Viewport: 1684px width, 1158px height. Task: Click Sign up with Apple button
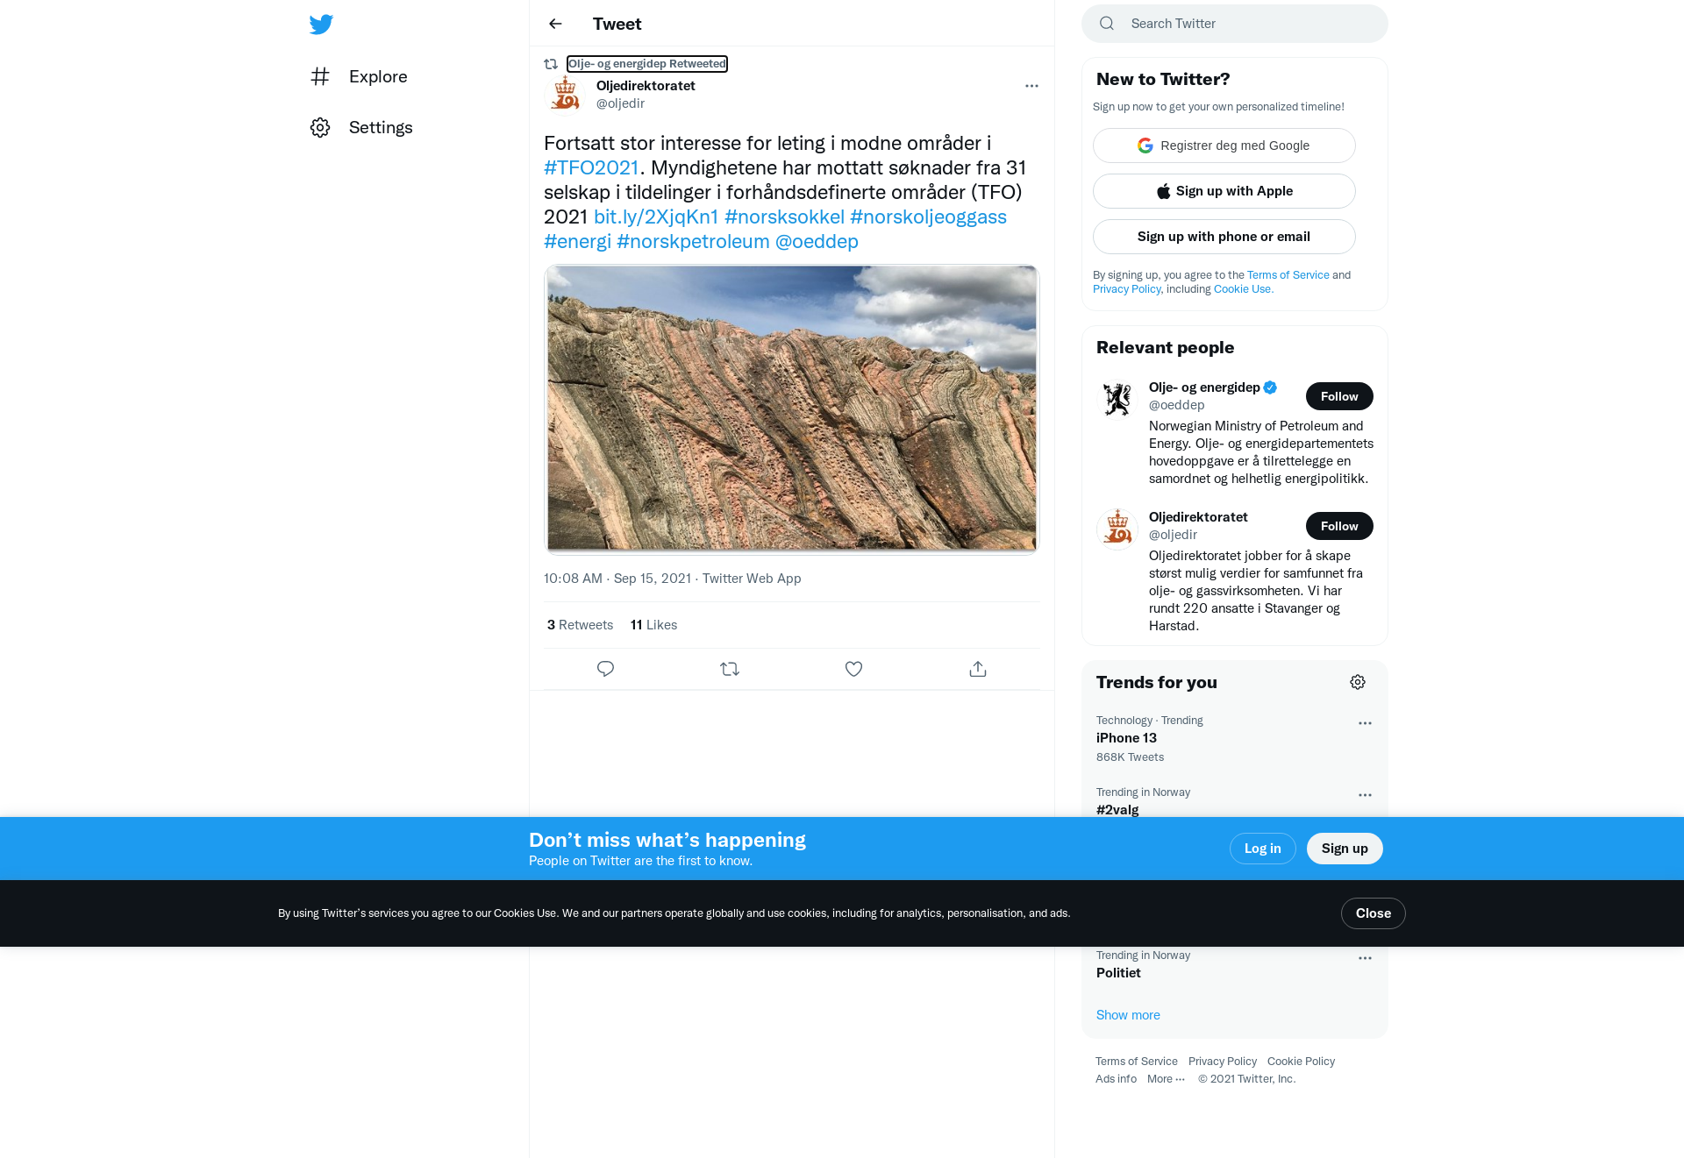click(x=1224, y=191)
